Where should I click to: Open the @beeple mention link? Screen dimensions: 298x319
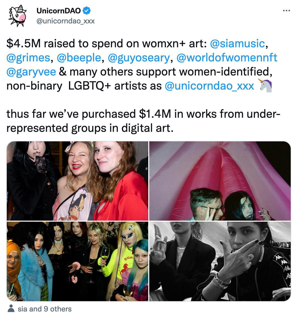pyautogui.click(x=79, y=58)
